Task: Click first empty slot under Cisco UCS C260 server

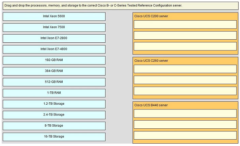Action: tap(185, 69)
